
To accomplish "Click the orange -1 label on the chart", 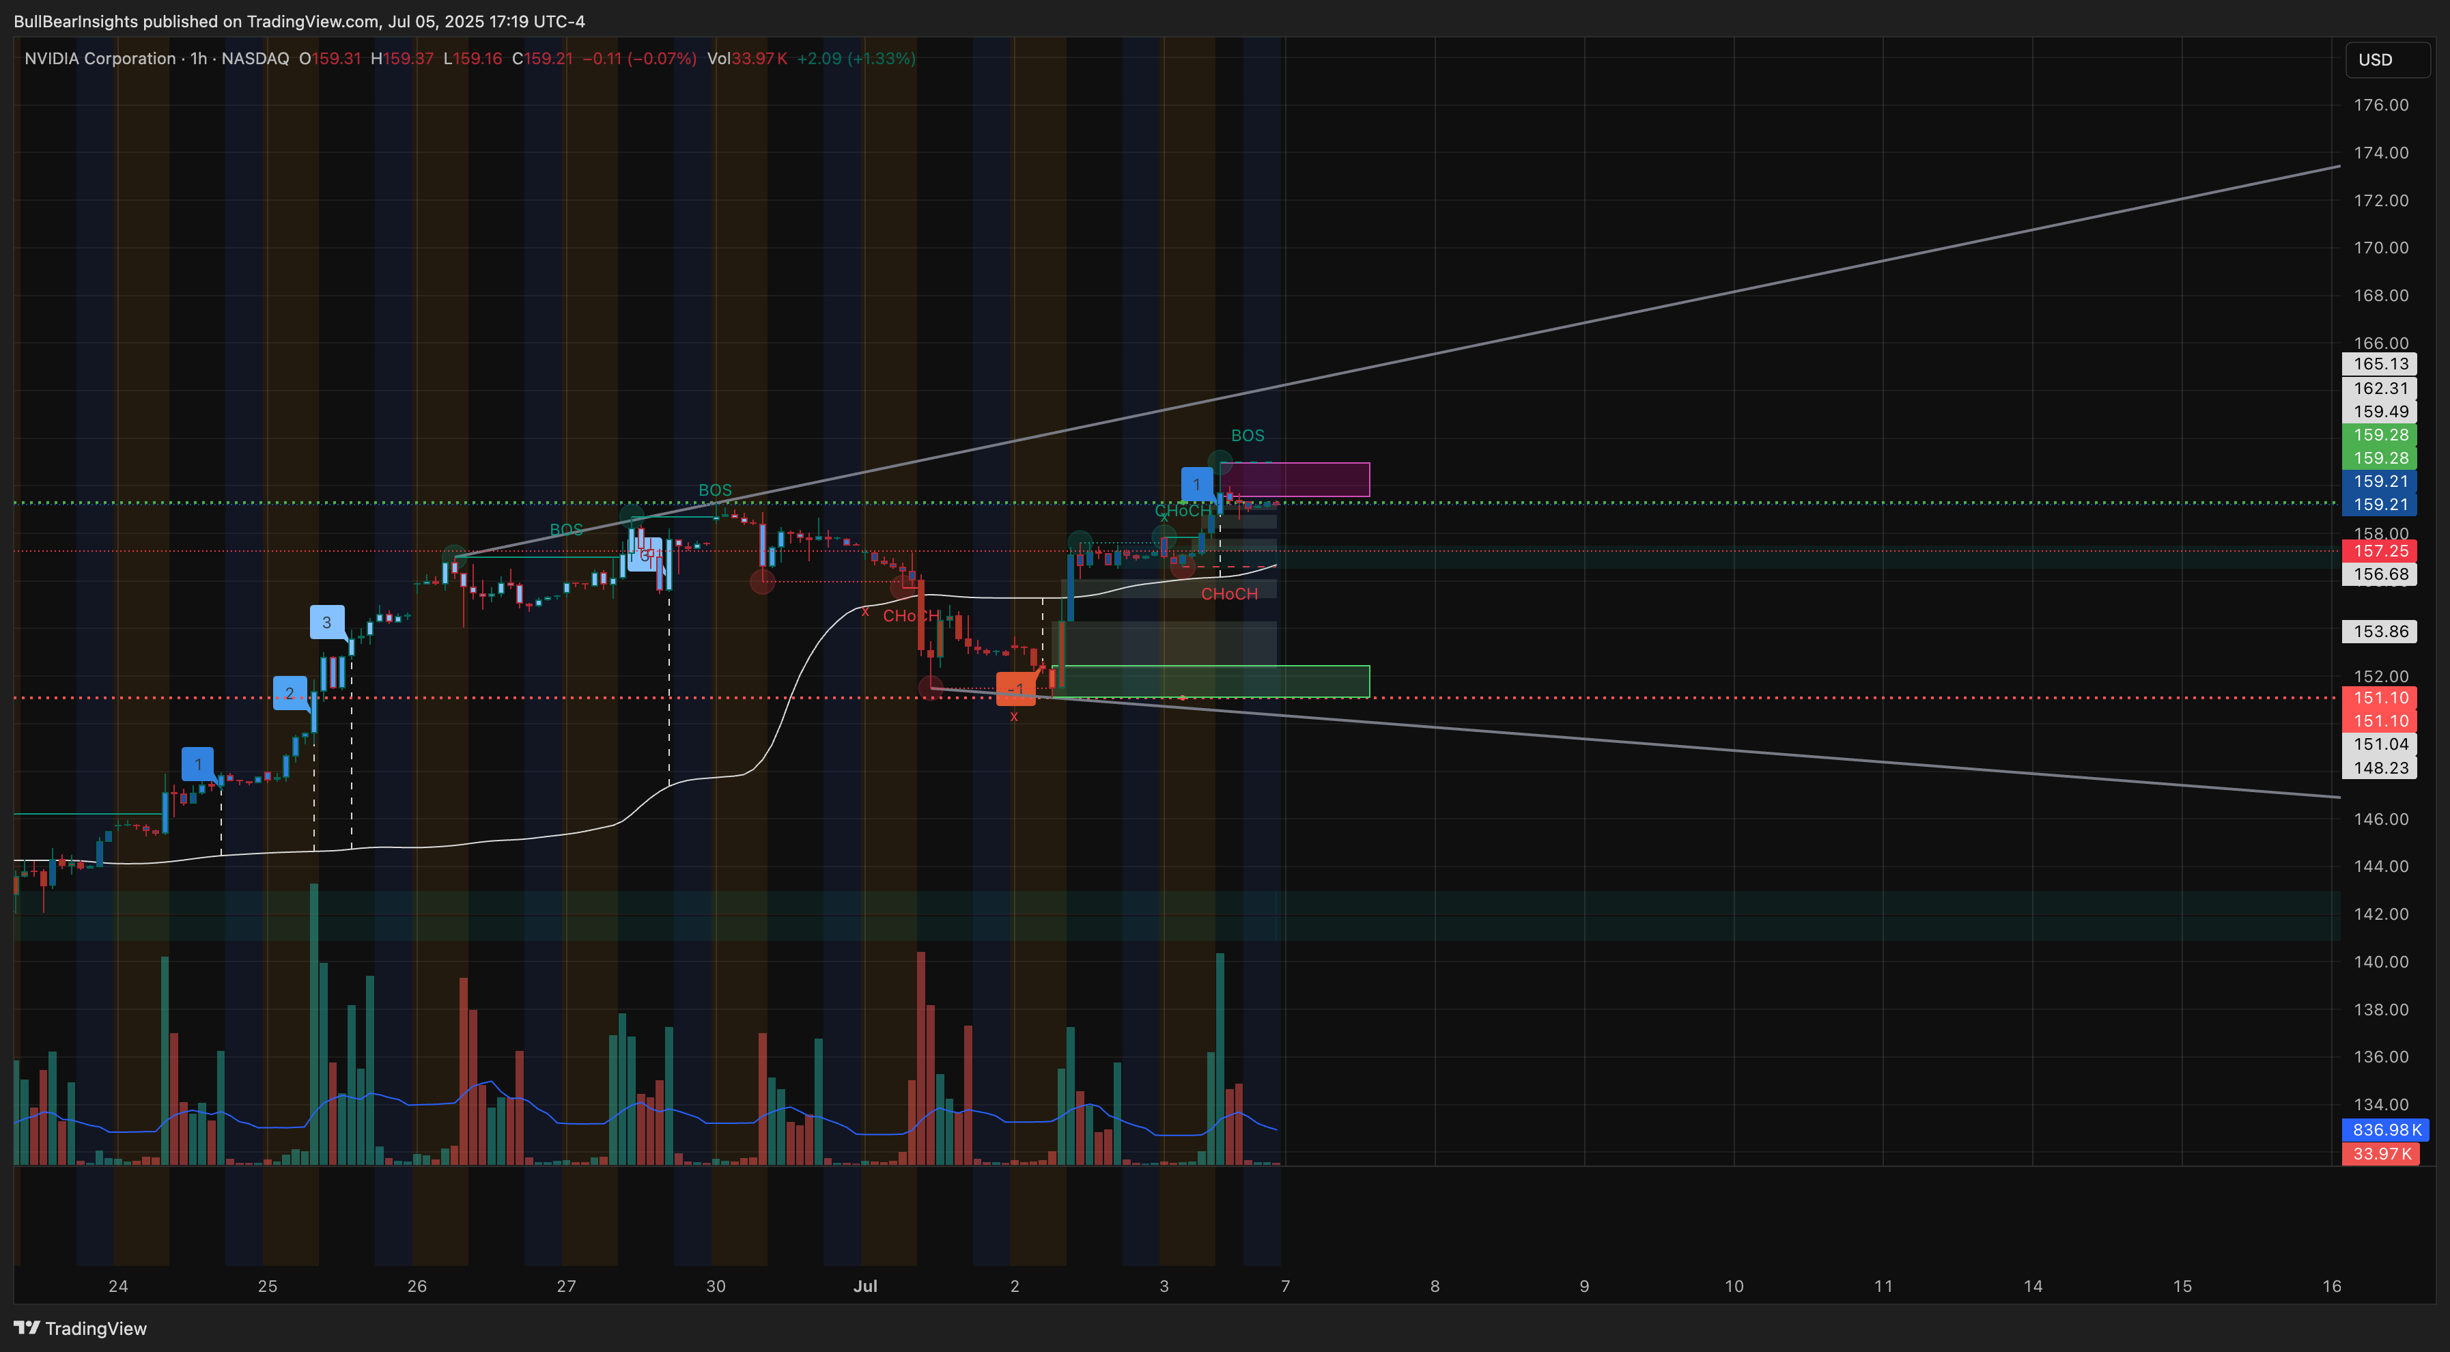I will [x=1016, y=688].
